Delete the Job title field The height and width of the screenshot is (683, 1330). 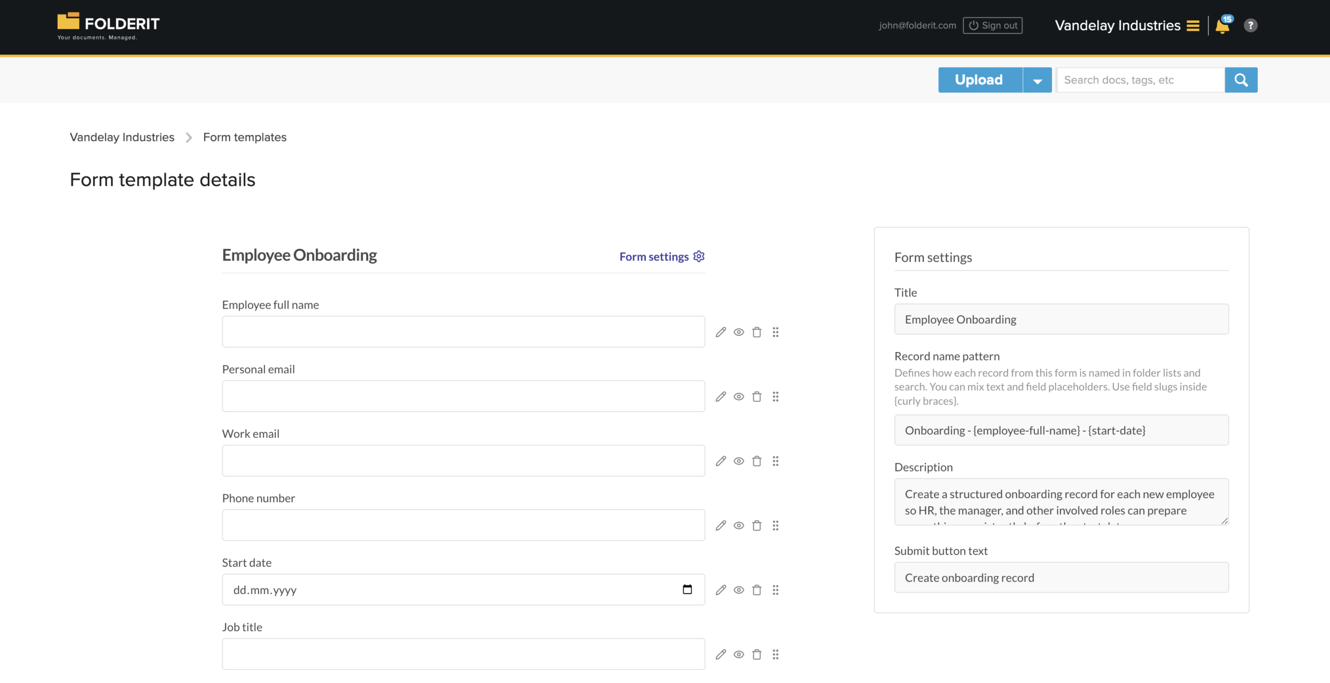[757, 654]
